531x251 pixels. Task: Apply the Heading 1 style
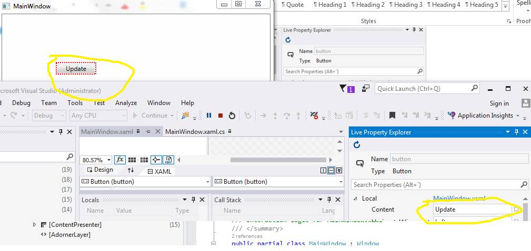330,5
